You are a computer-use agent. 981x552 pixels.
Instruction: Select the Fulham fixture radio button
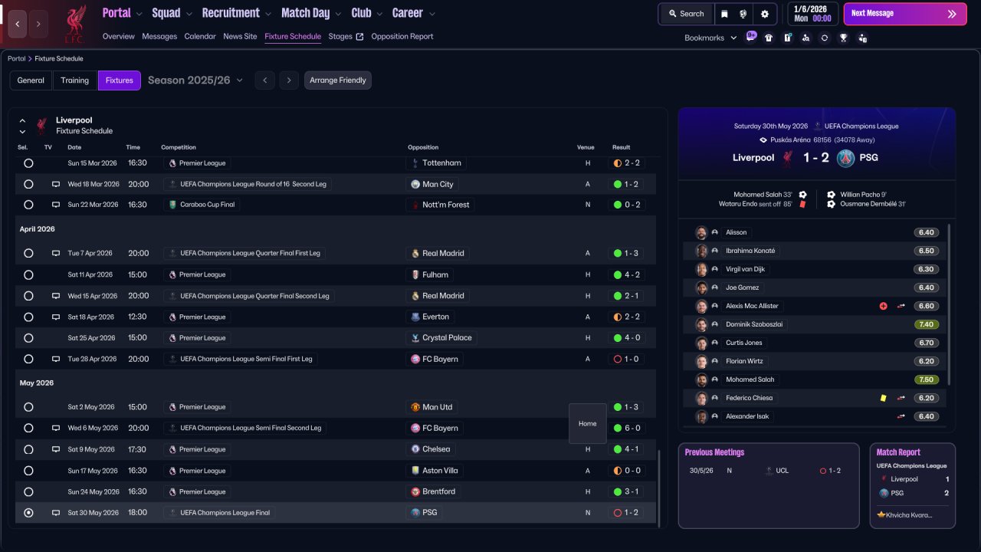tap(28, 274)
